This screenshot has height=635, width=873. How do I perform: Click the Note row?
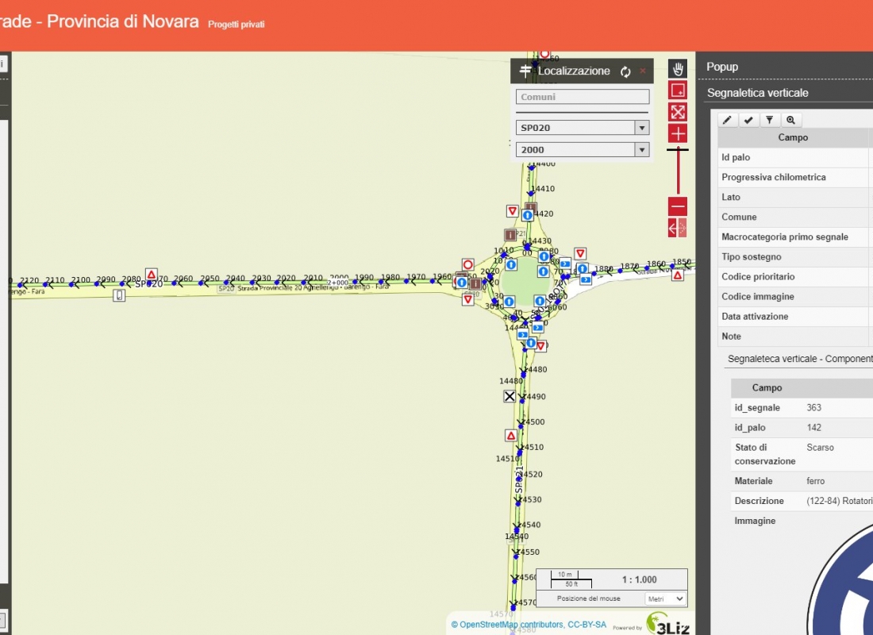[x=795, y=337]
